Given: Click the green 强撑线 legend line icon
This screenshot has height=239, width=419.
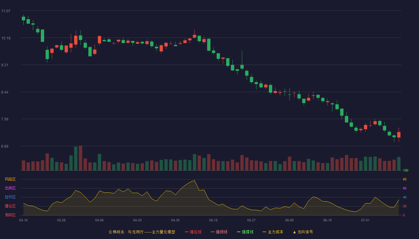Looking at the screenshot, I should coord(239,232).
